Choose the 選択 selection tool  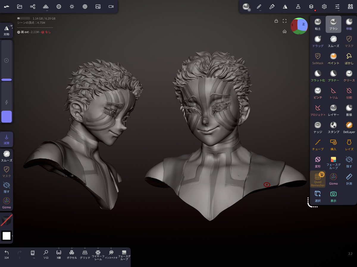[318, 197]
